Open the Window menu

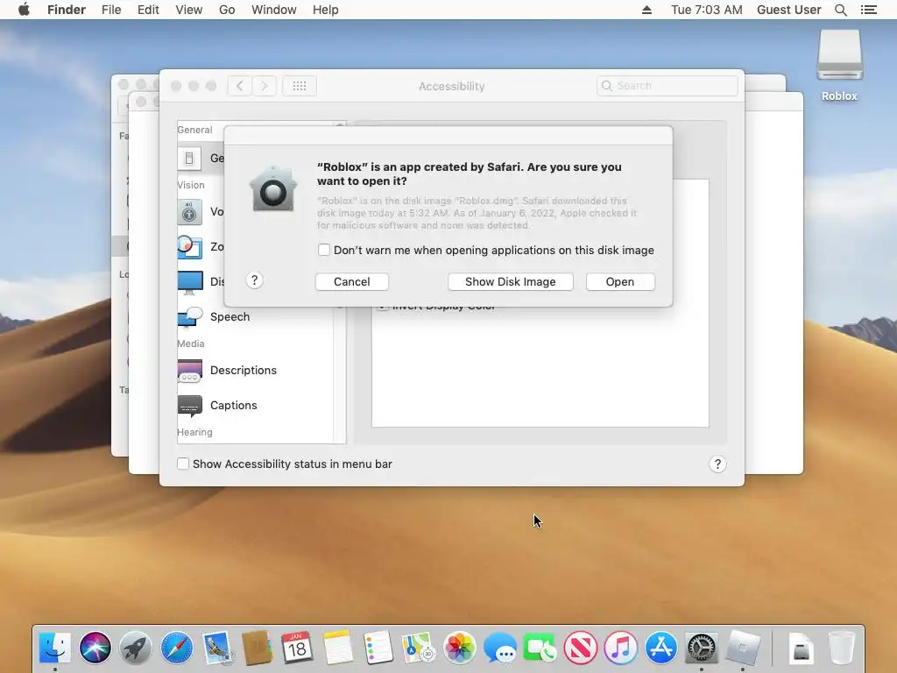[x=274, y=10]
